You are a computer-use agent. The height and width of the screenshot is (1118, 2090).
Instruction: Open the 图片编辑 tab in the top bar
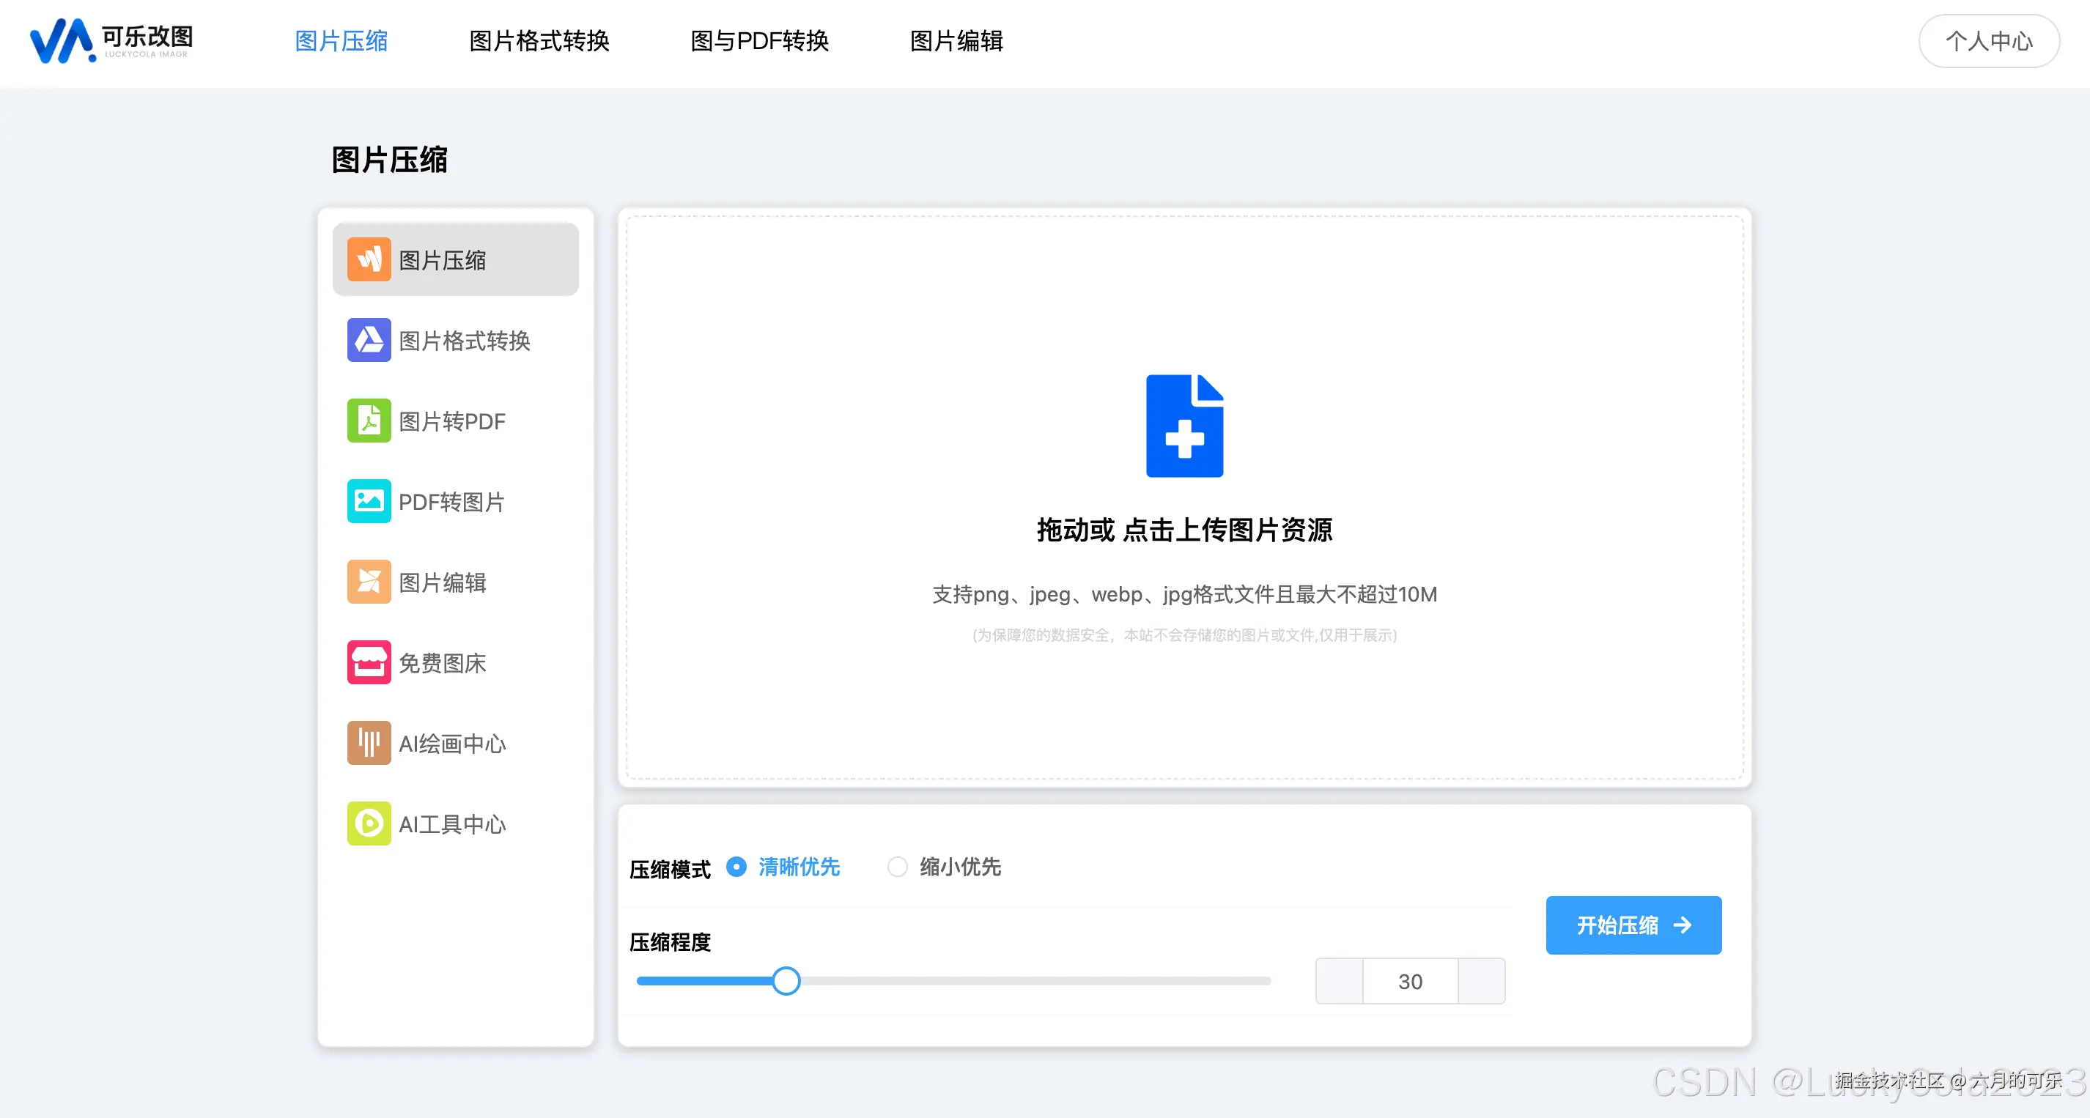pyautogui.click(x=956, y=40)
